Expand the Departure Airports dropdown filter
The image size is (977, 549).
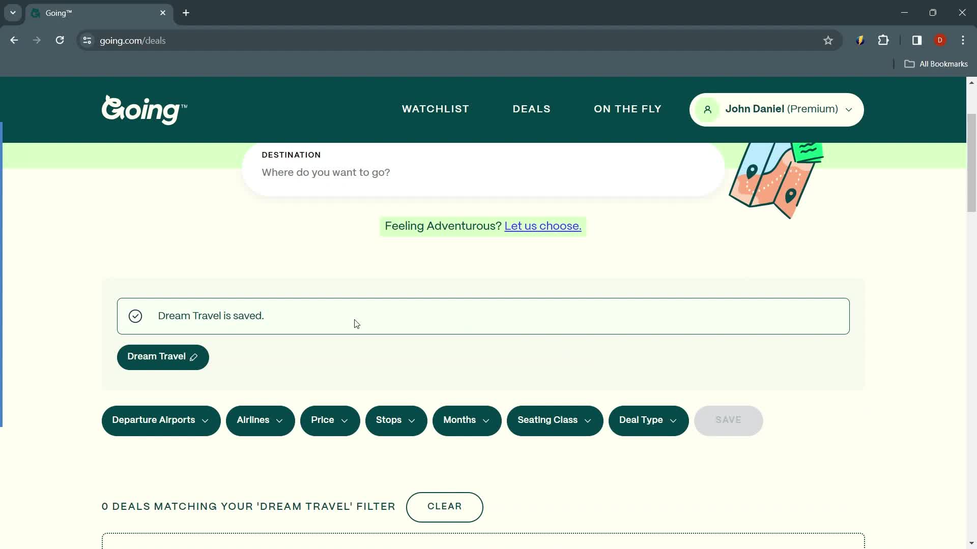160,419
